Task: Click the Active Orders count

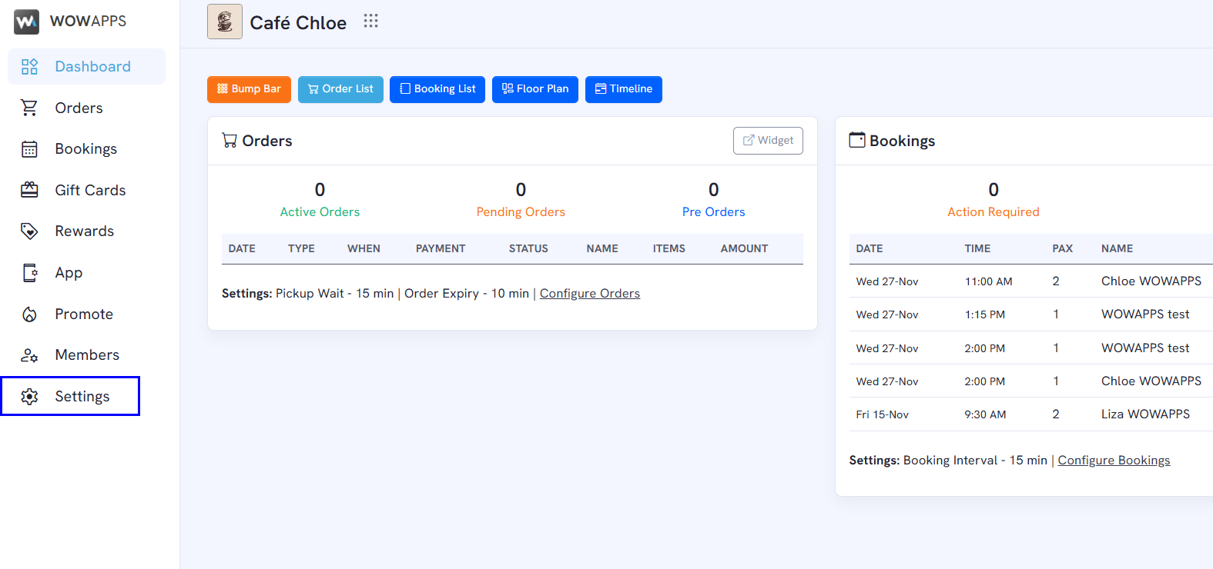Action: (320, 190)
